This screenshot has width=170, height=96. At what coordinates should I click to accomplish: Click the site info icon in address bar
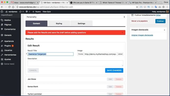pyautogui.click(x=17, y=7)
